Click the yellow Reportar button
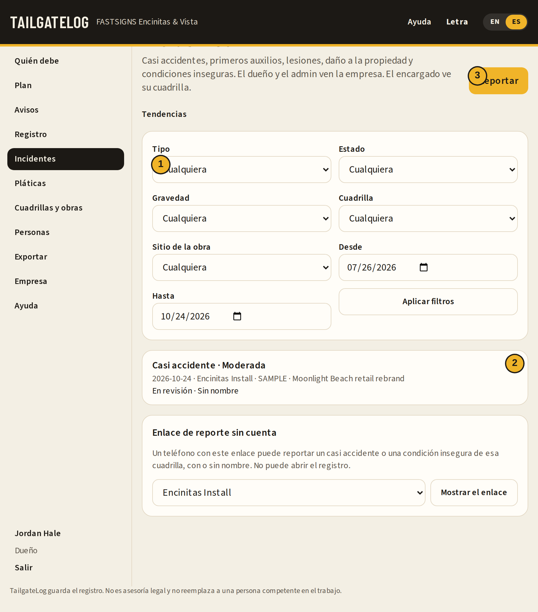The width and height of the screenshot is (538, 612). (498, 81)
